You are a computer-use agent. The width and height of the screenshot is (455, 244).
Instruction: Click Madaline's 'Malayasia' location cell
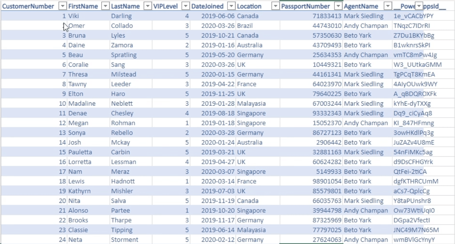click(258, 103)
